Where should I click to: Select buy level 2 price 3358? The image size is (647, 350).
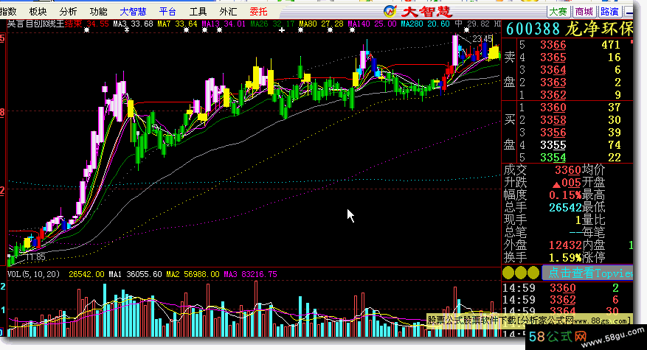click(553, 120)
